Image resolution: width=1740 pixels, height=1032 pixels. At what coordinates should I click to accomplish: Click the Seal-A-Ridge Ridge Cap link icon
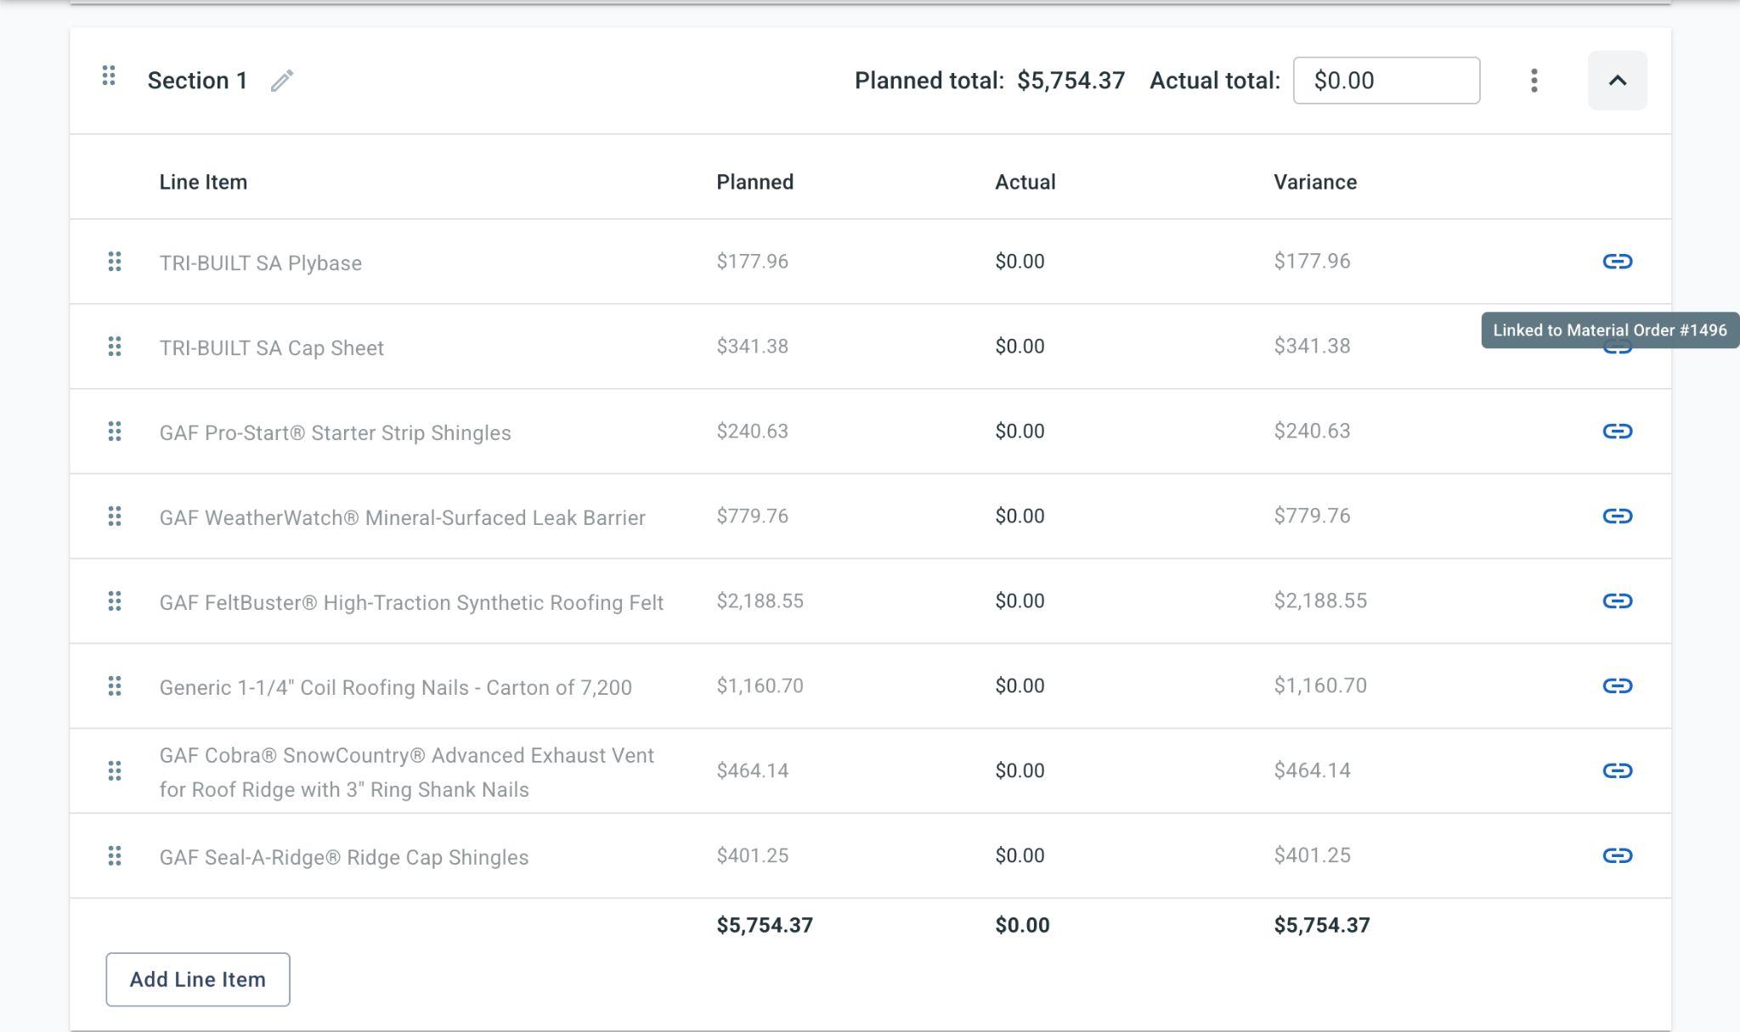click(1617, 855)
